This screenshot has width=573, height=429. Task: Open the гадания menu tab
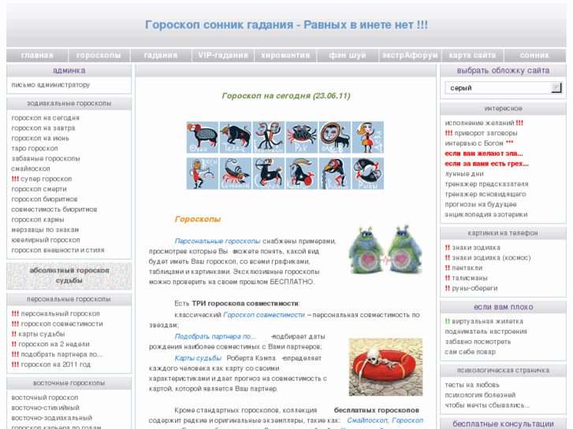click(x=161, y=55)
